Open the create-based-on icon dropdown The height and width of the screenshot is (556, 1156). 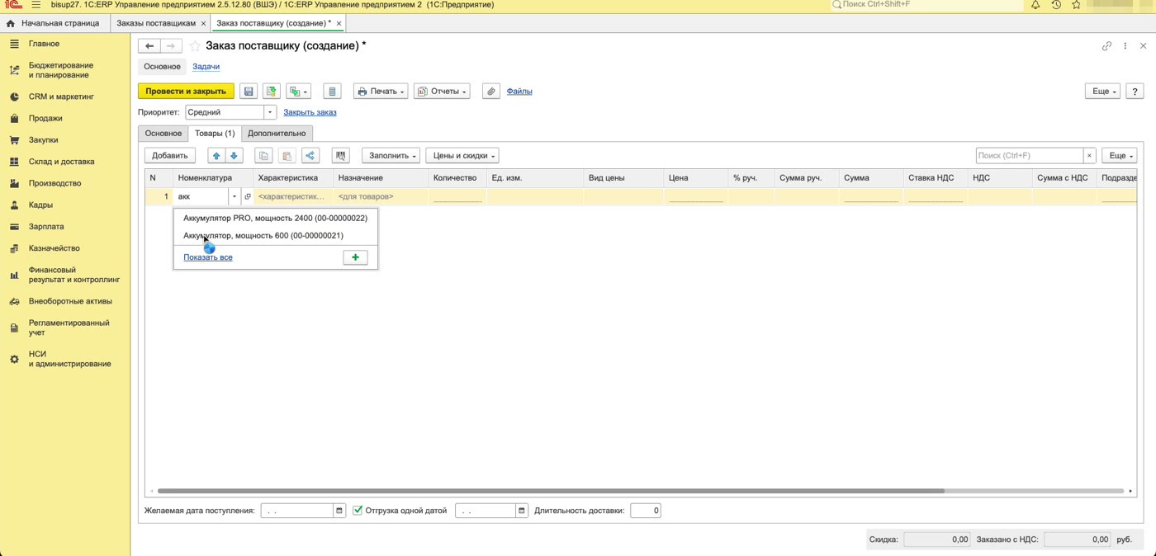pyautogui.click(x=298, y=92)
